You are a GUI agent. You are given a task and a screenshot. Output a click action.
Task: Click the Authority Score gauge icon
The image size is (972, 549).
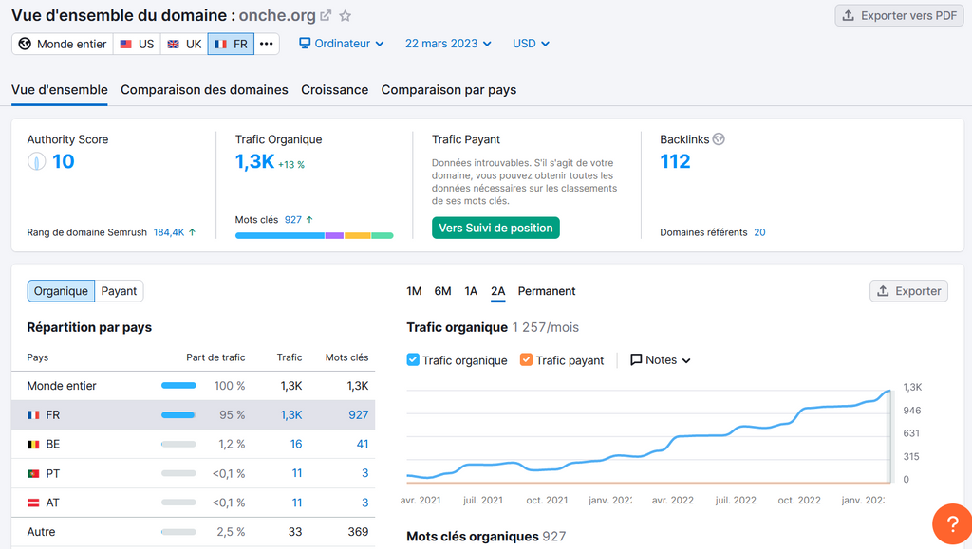pyautogui.click(x=37, y=161)
